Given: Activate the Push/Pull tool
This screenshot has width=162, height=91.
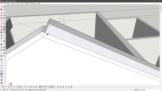Looking at the screenshot, I should point(4,27).
